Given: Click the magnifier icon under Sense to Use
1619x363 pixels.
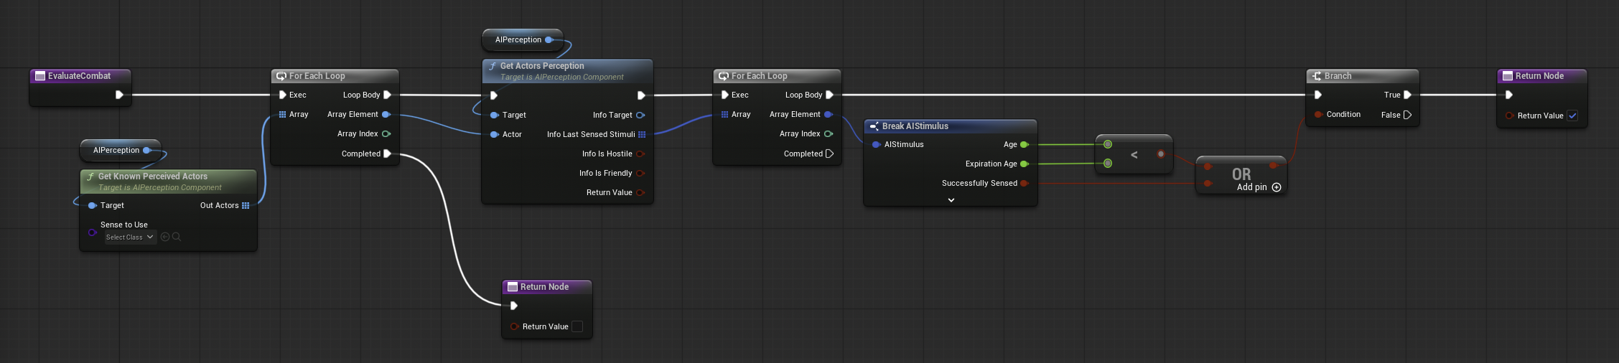Looking at the screenshot, I should tap(177, 237).
